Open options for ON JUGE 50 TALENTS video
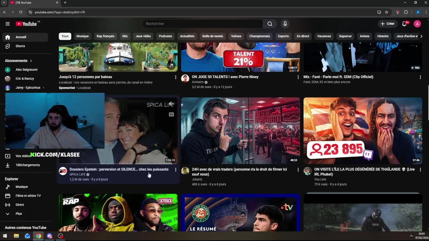 [298, 77]
